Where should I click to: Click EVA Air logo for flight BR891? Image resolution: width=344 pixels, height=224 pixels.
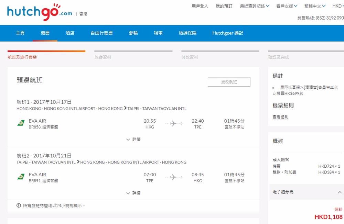pos(21,177)
